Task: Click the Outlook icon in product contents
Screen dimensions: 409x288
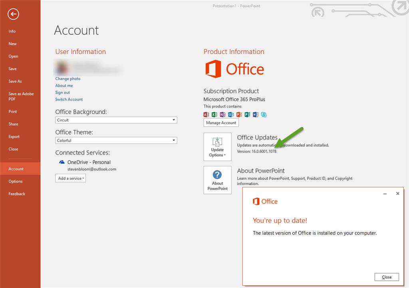Action: pyautogui.click(x=231, y=115)
